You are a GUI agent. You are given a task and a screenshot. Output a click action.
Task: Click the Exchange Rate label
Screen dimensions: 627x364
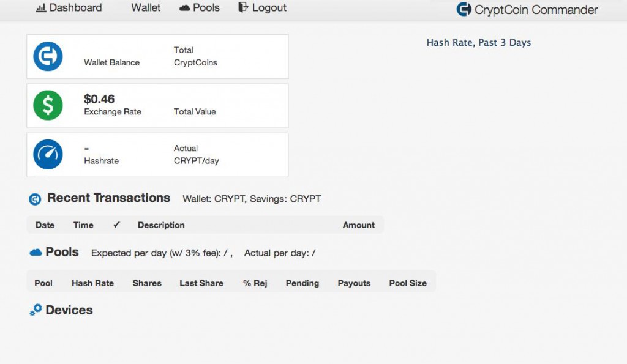(113, 111)
